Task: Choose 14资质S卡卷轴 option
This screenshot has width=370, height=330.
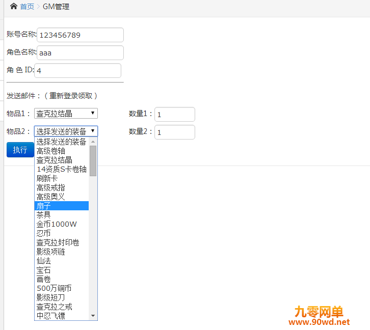Action: (x=62, y=169)
